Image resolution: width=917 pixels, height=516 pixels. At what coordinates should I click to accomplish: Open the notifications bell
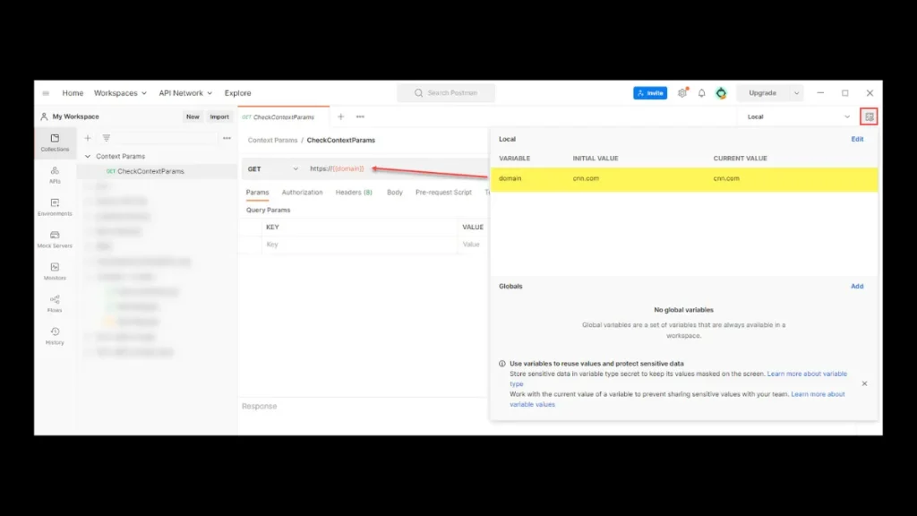[x=702, y=92]
